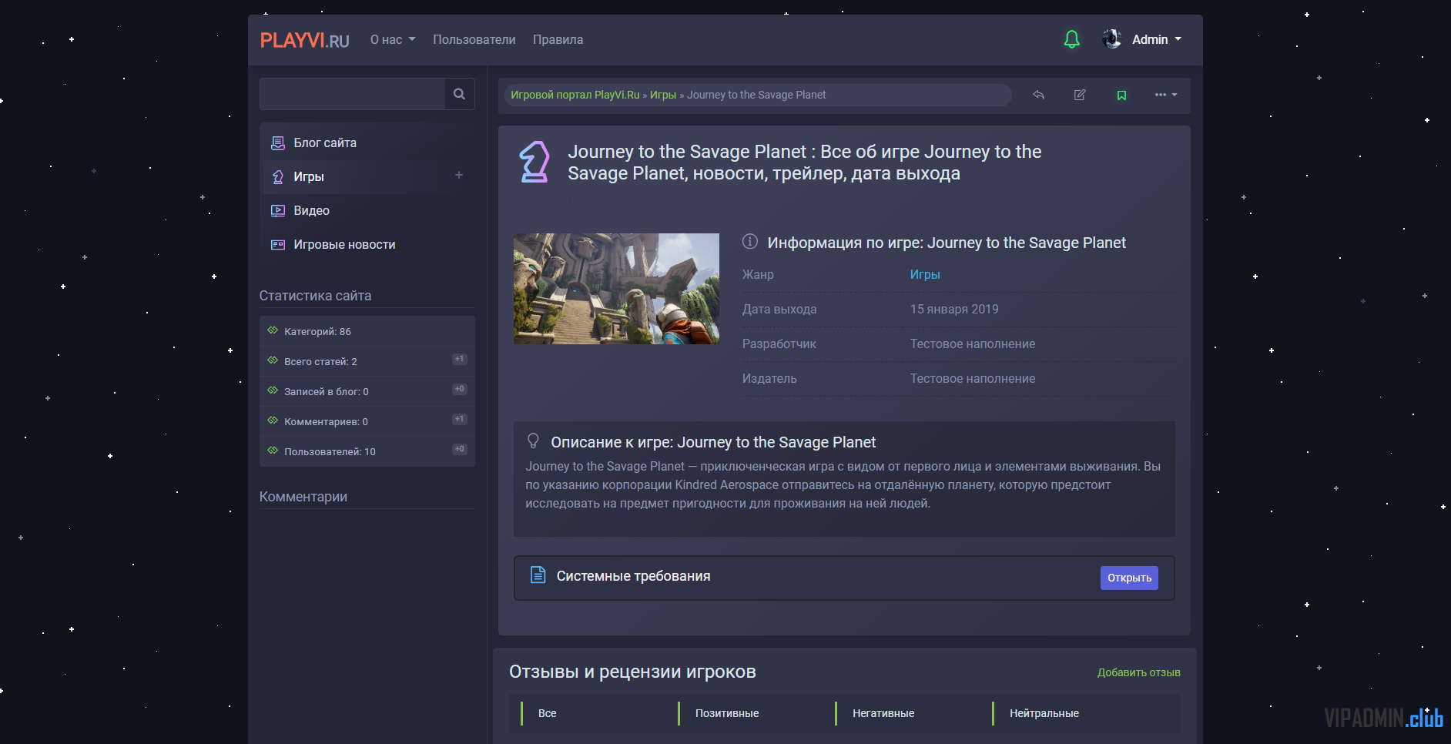Open the Правила menu item

[x=558, y=39]
